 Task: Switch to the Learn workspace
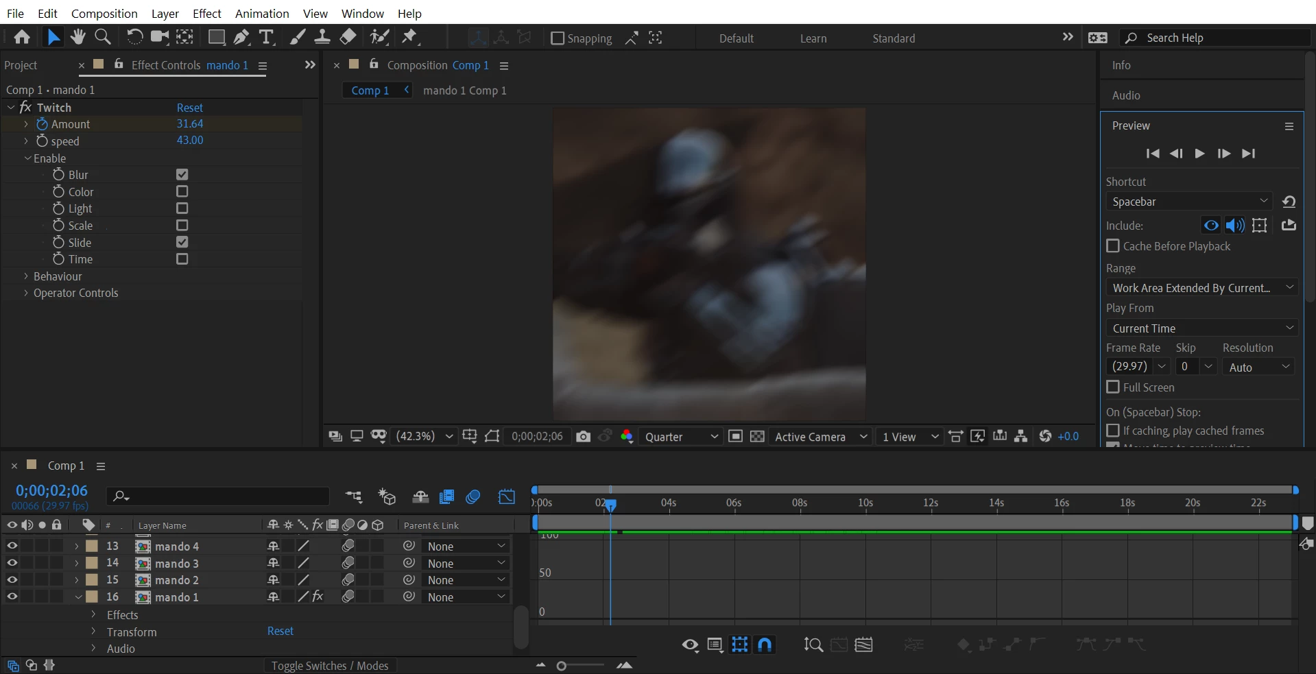tap(813, 38)
